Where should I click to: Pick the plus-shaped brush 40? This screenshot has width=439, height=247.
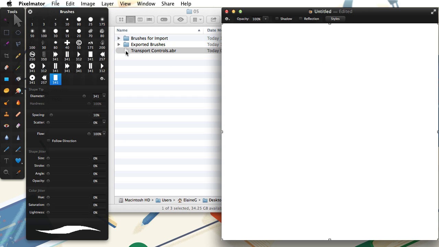pyautogui.click(x=67, y=44)
